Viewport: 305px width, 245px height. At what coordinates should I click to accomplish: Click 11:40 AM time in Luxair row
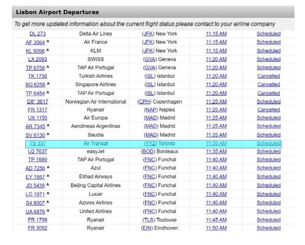pos(216,194)
